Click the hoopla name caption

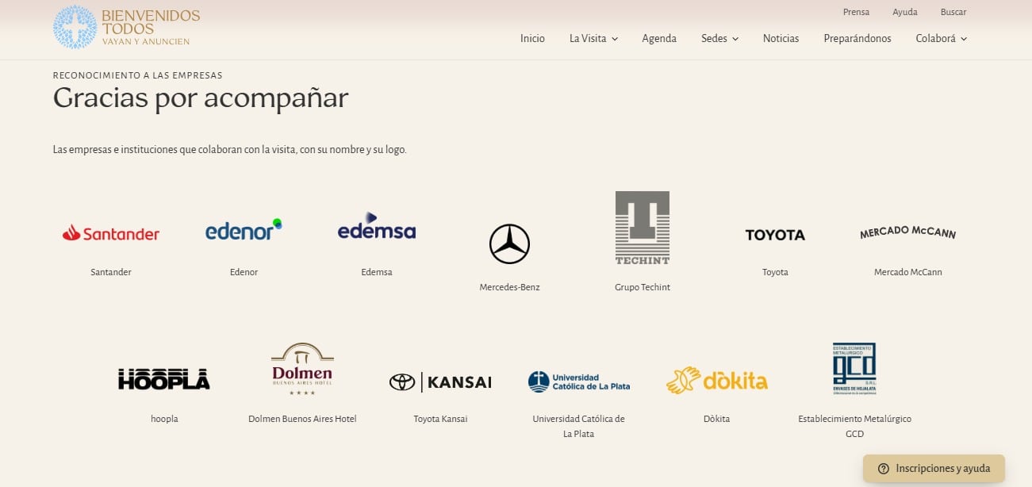click(164, 419)
